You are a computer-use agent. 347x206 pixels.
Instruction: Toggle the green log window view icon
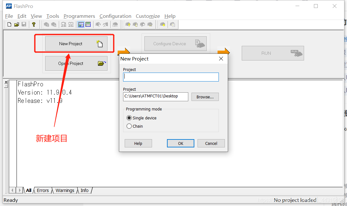(88, 25)
